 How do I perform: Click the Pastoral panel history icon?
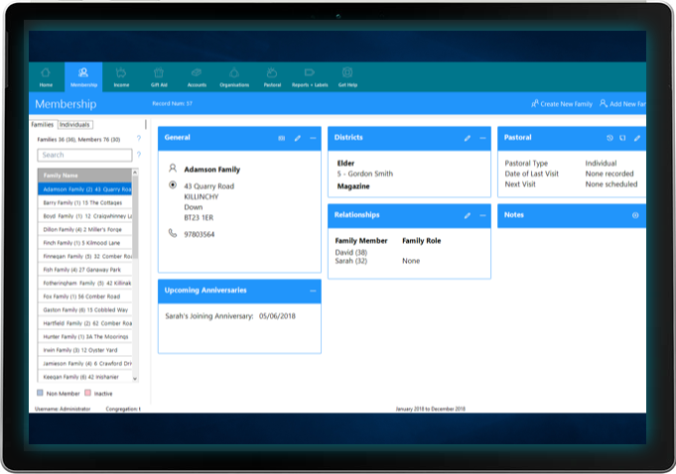609,138
